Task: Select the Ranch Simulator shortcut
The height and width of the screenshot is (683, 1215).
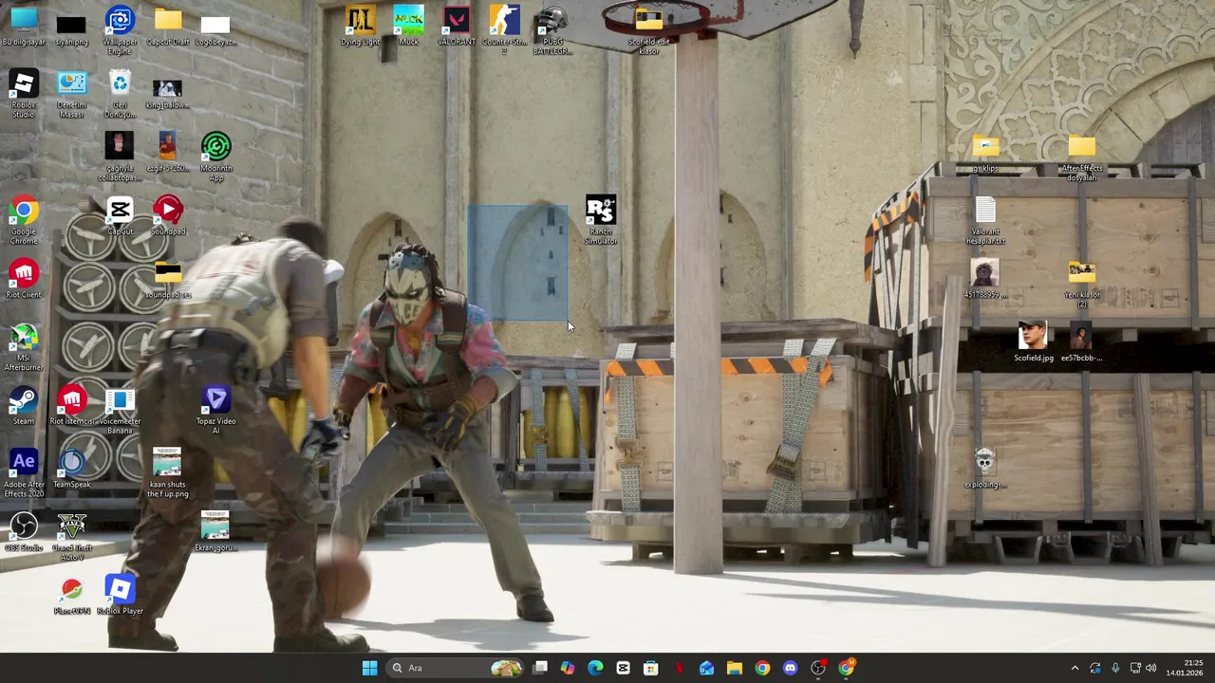Action: [601, 220]
